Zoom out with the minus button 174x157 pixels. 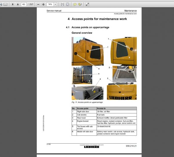[38, 4]
